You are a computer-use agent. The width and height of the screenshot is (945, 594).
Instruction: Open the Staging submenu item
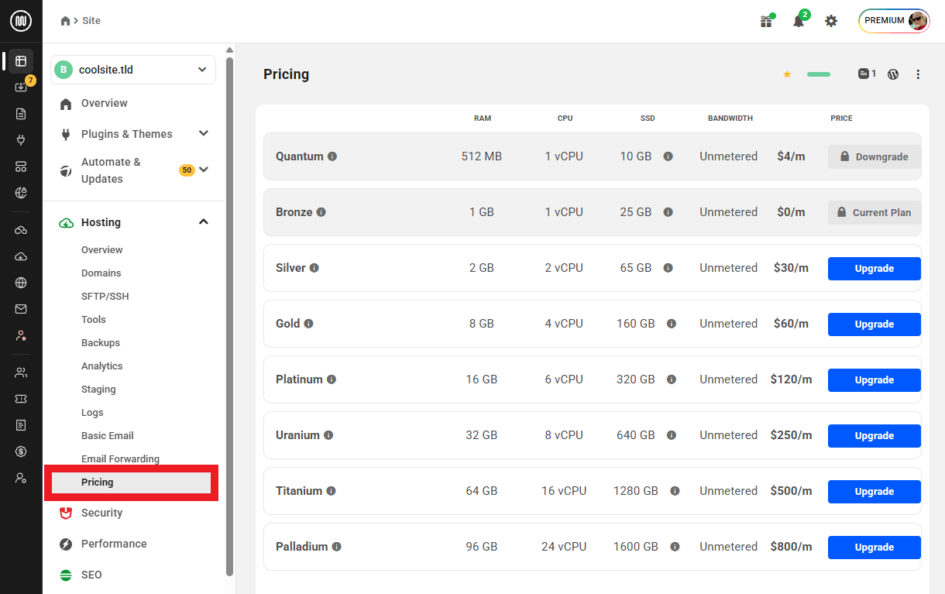click(x=98, y=390)
